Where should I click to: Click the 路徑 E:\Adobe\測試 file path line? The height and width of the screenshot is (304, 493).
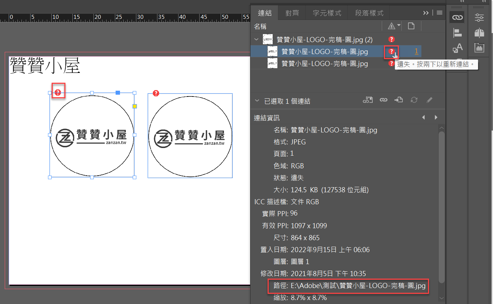tap(349, 286)
